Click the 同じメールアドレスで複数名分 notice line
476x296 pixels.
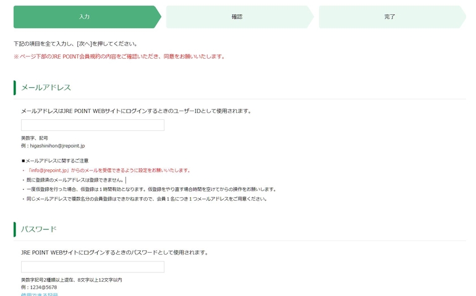[x=145, y=199]
